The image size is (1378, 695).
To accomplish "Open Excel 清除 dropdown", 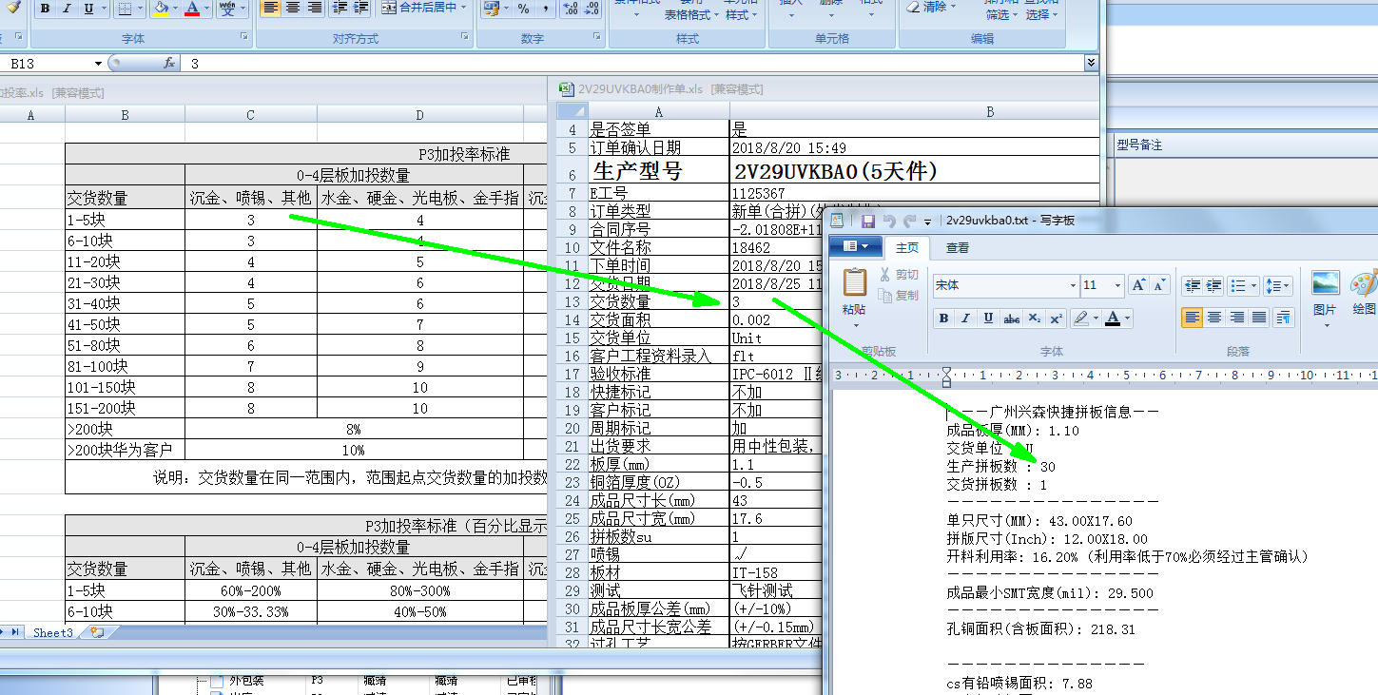I will (x=954, y=7).
